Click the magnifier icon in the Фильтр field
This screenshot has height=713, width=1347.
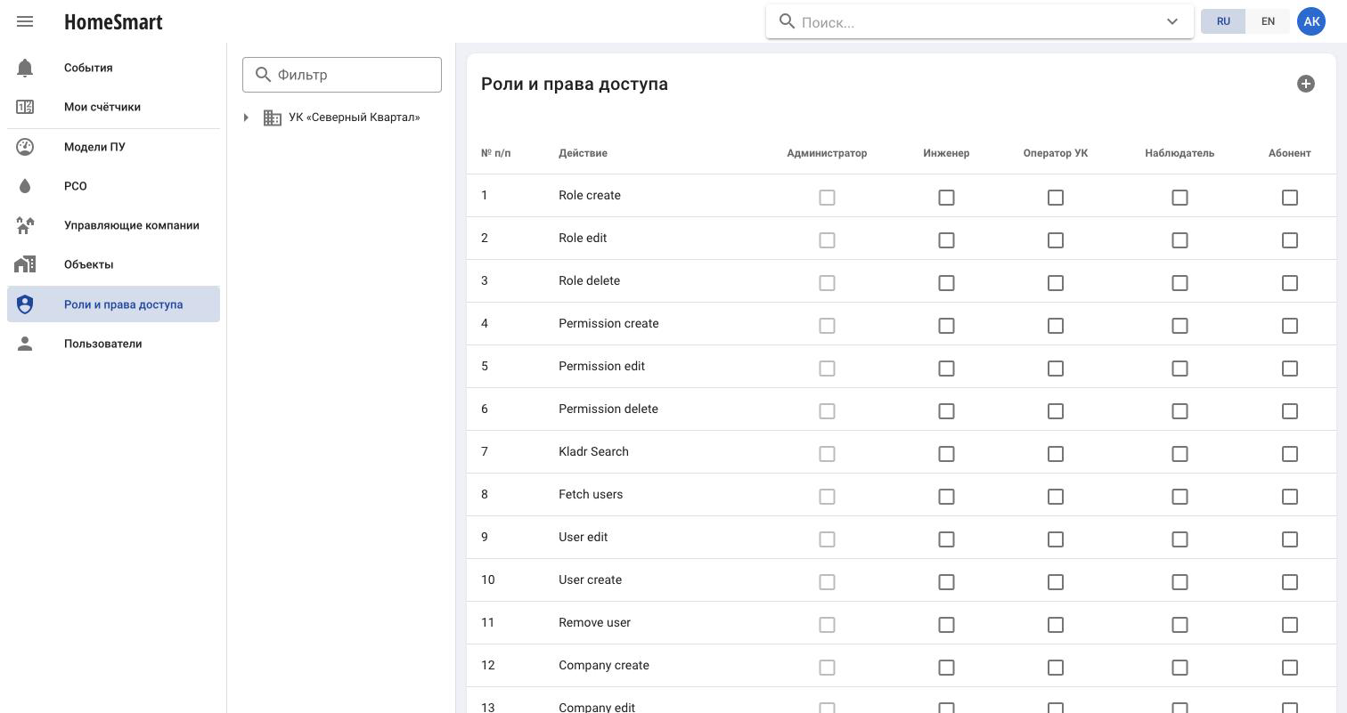click(x=263, y=75)
